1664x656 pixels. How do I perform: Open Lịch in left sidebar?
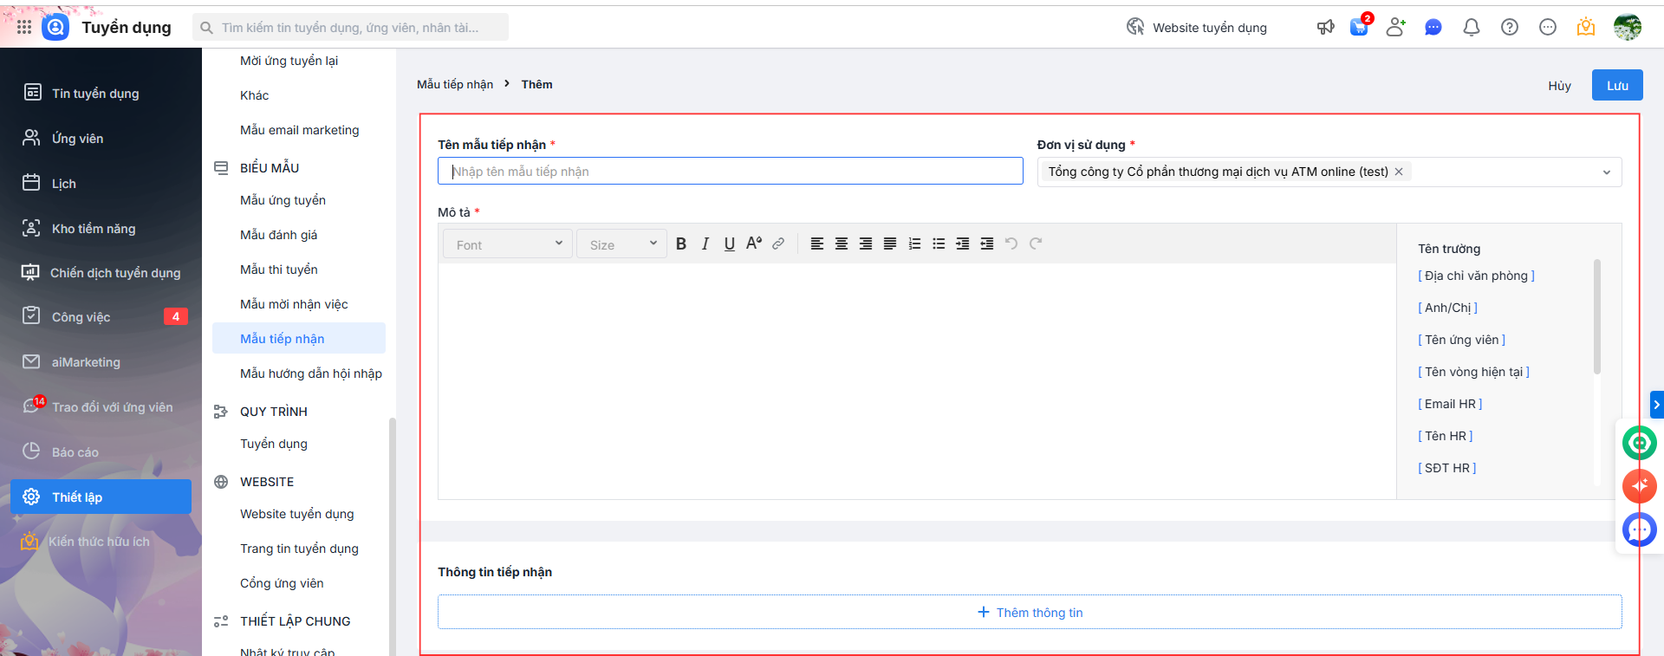101,183
